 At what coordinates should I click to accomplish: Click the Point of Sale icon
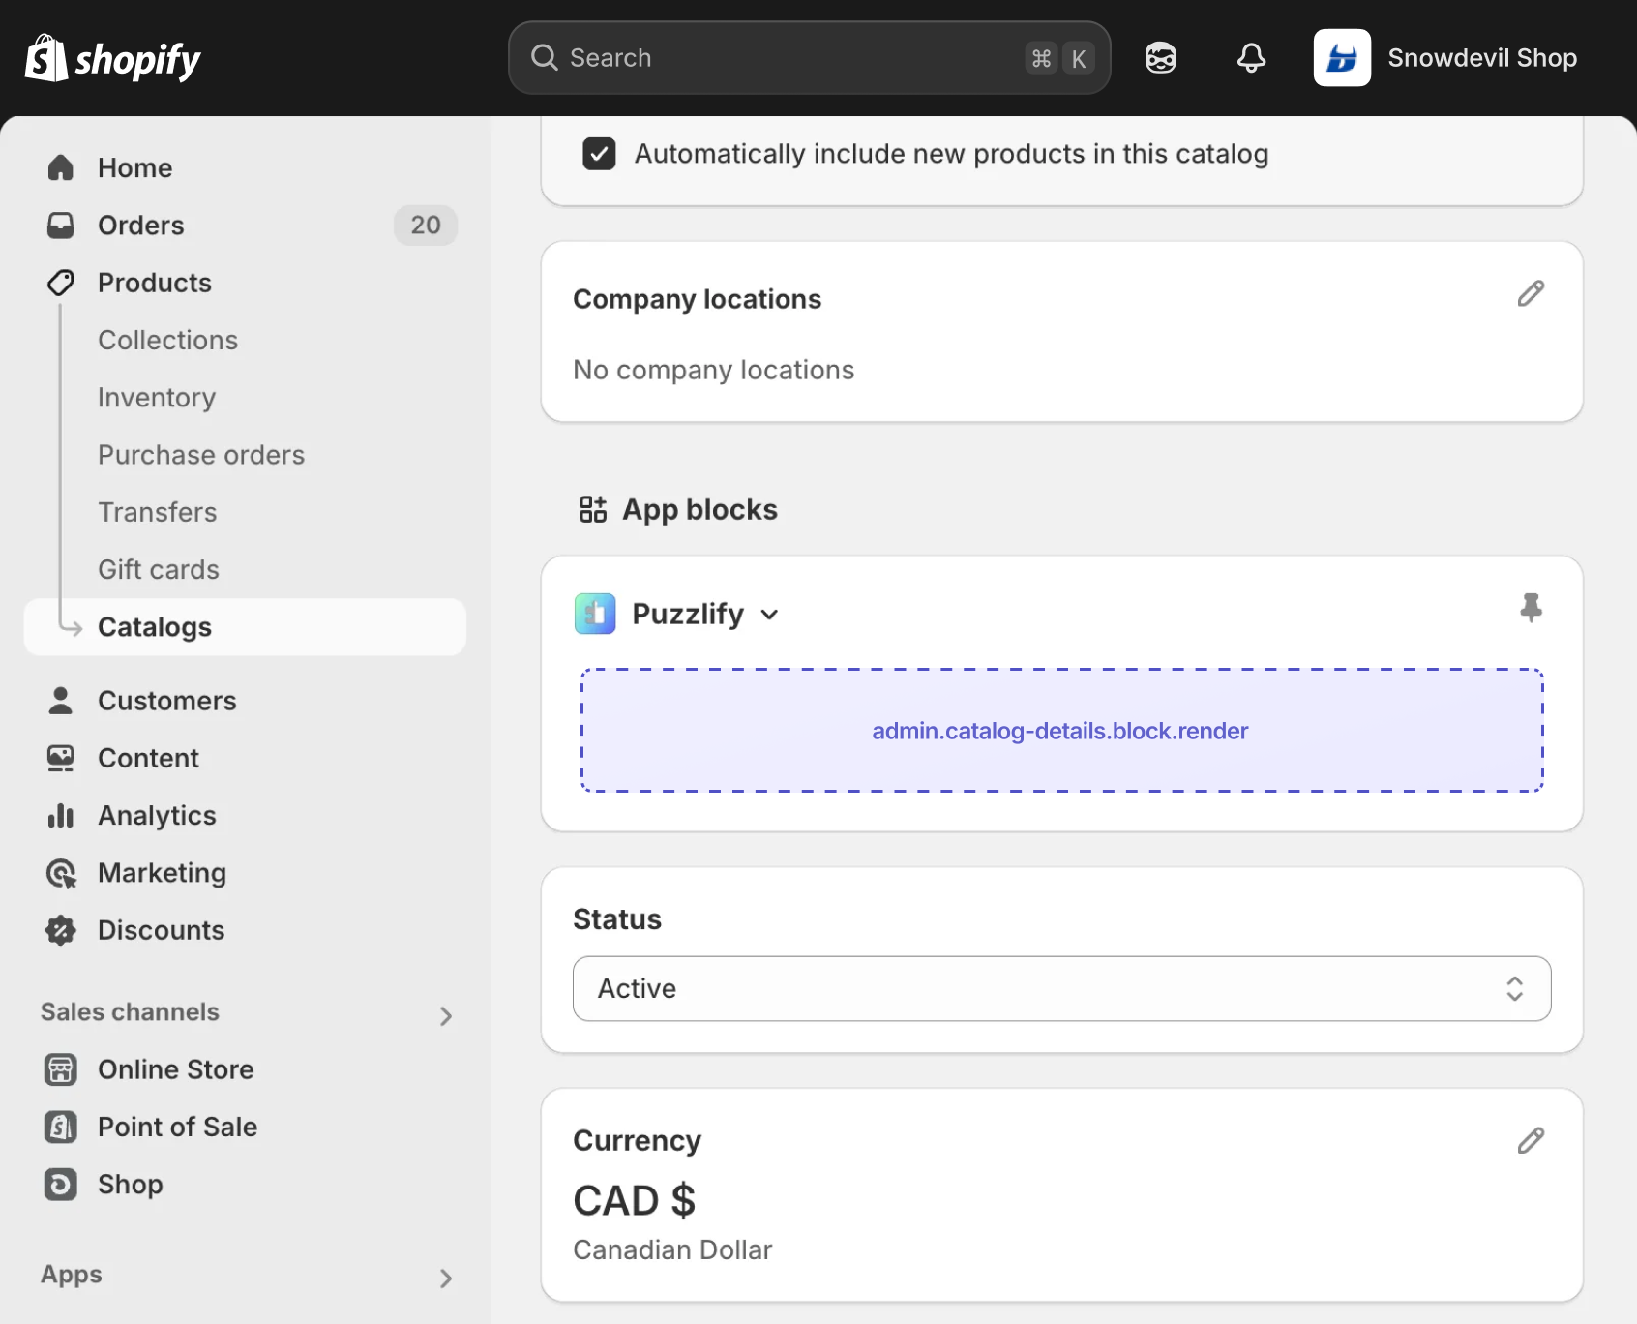click(x=61, y=1127)
